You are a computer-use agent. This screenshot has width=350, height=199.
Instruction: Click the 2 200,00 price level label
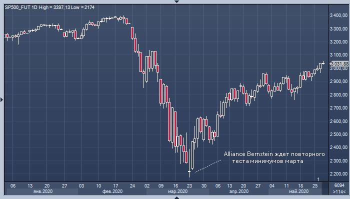(x=339, y=173)
